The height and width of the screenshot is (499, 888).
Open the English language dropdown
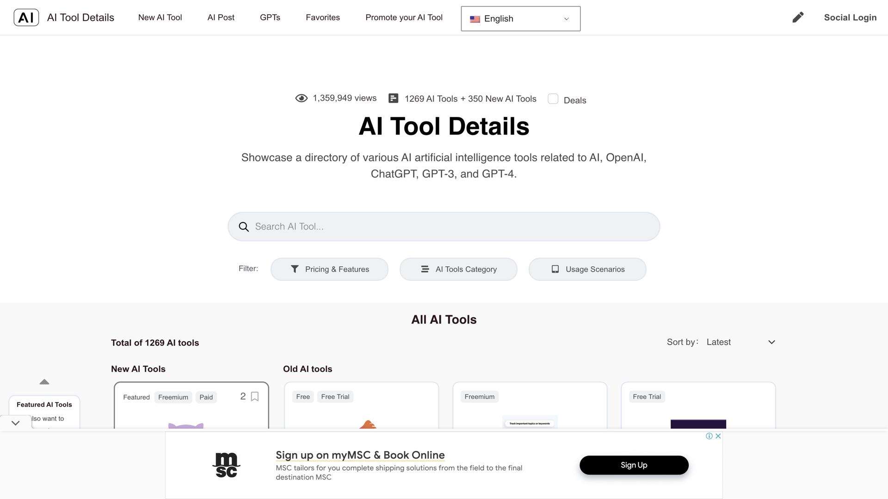tap(520, 18)
